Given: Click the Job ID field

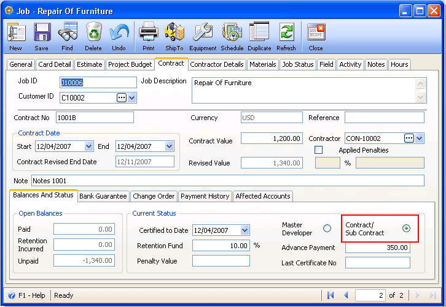Looking at the screenshot, I should pos(98,83).
